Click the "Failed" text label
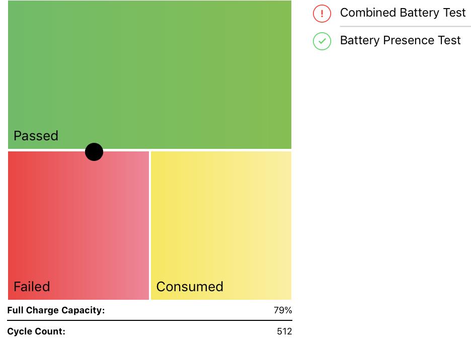Image resolution: width=471 pixels, height=341 pixels. point(32,287)
